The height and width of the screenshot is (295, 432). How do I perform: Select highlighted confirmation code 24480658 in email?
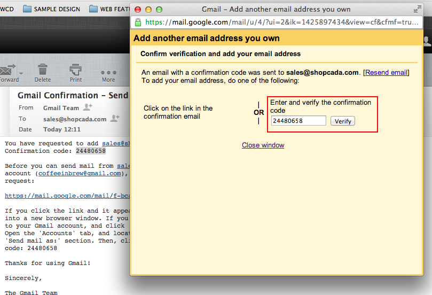click(91, 151)
